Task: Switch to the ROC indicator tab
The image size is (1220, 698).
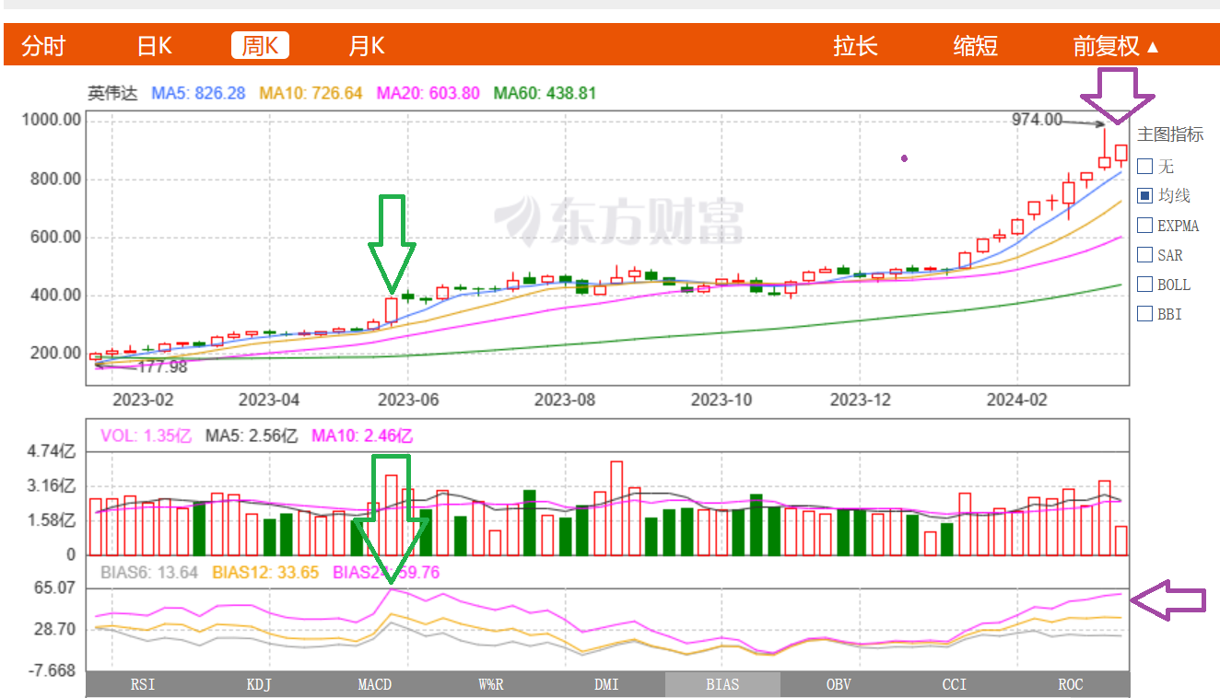Action: click(1071, 685)
